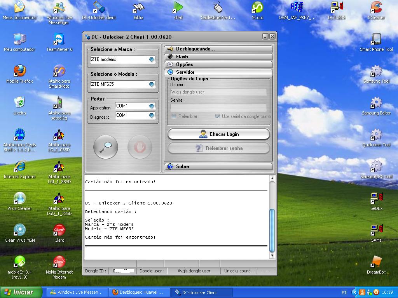Viewport: 398px width, 298px height.
Task: Expand the Desbloqueando section
Action: click(x=218, y=49)
